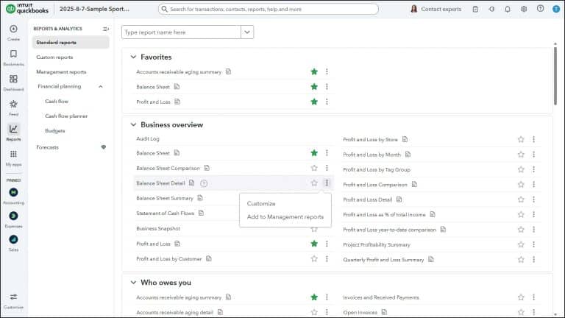Favorite Profit and Loss by Month

[x=521, y=155]
